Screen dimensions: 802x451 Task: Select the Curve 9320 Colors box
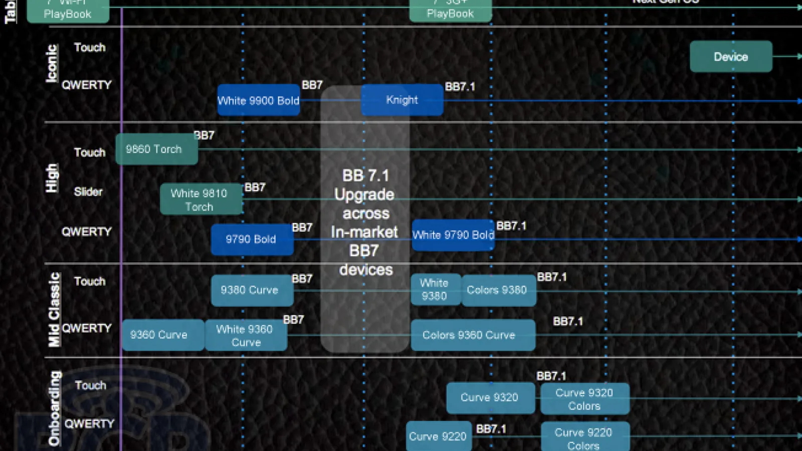click(585, 399)
